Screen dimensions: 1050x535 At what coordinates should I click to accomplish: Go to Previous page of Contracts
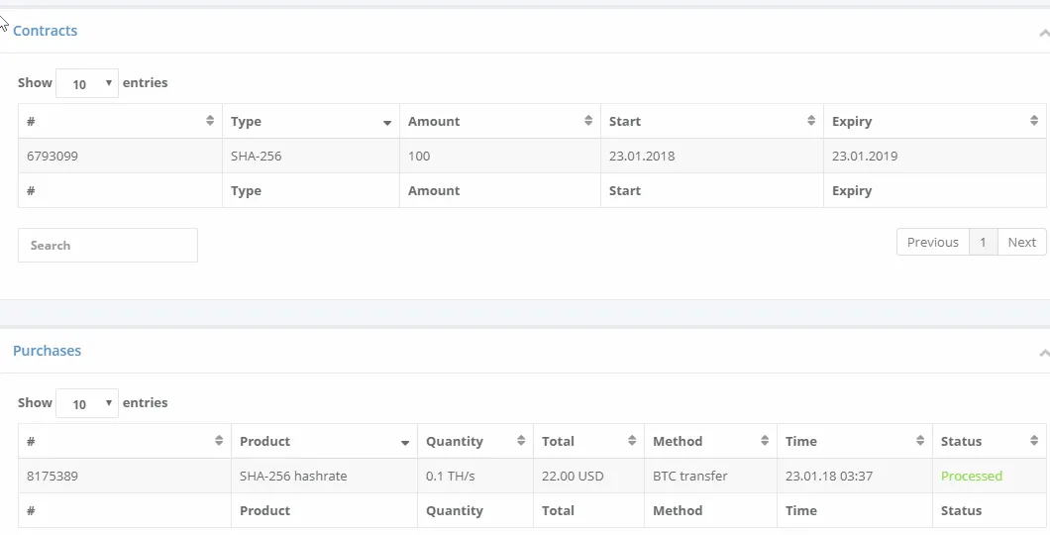click(933, 243)
